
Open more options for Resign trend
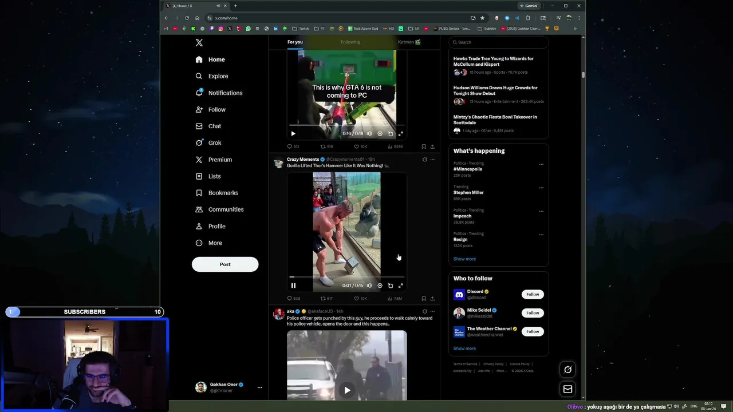pos(541,235)
